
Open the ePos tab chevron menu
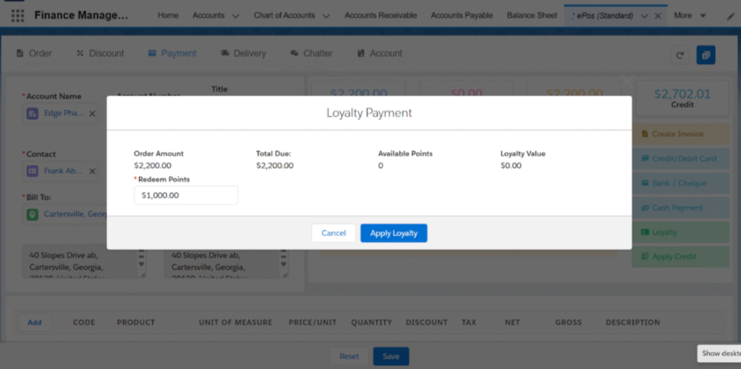tap(644, 16)
